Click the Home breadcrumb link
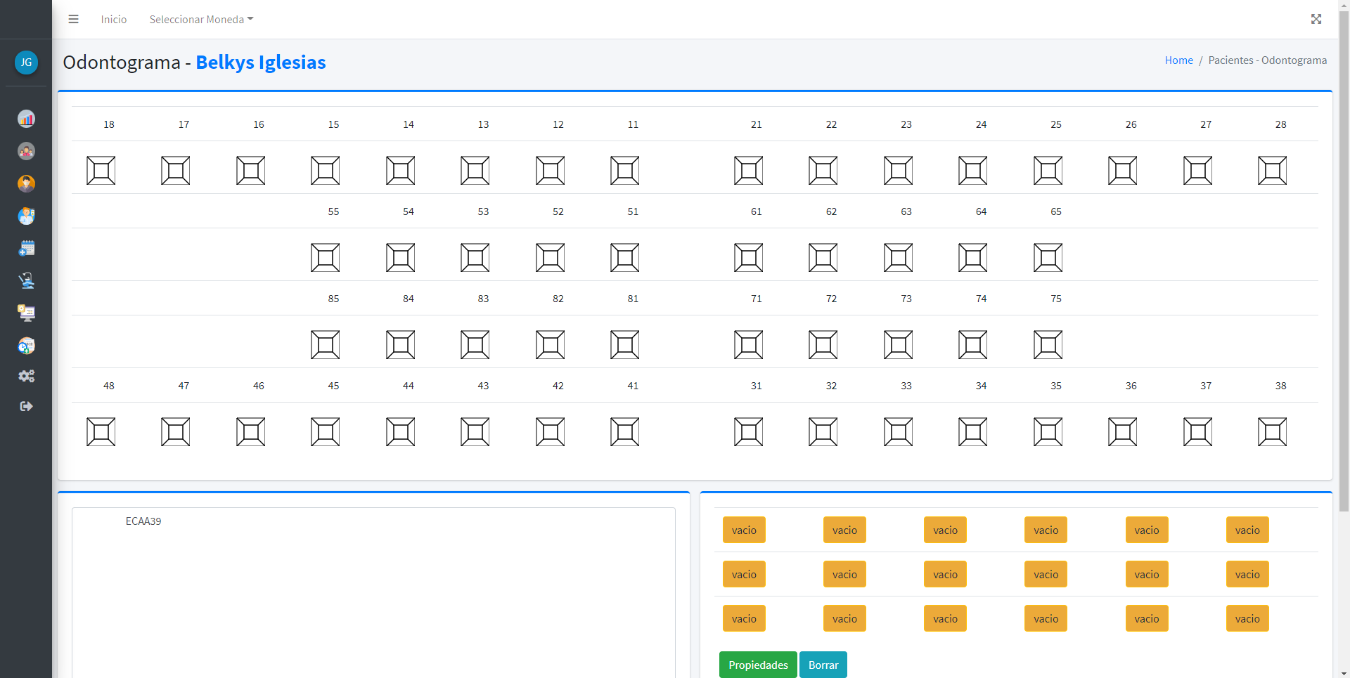 1178,60
